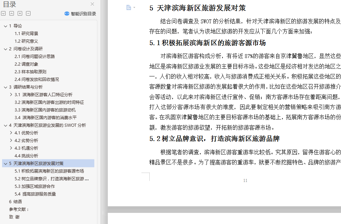Go to 5.2 树立品牌意识 outline entry
The image size is (341, 224).
(x=52, y=179)
